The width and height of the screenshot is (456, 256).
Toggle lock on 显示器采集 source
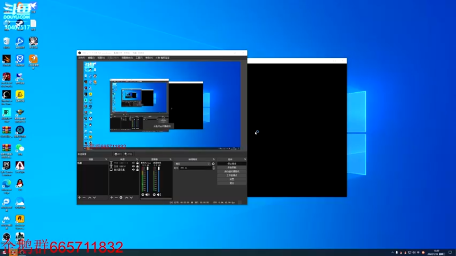coord(137,170)
